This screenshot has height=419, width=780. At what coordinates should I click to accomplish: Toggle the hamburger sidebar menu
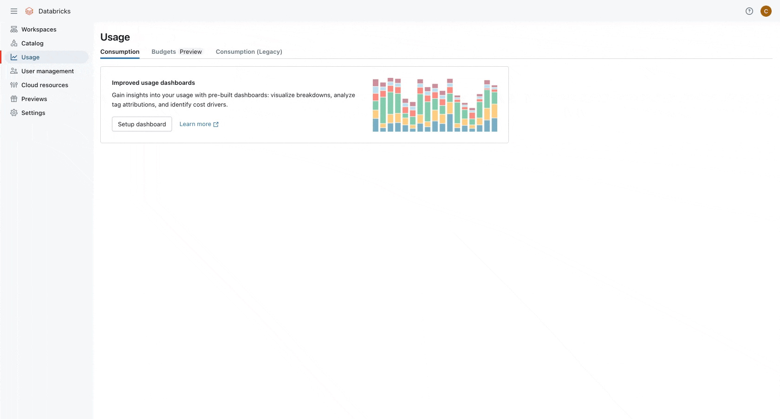(14, 11)
